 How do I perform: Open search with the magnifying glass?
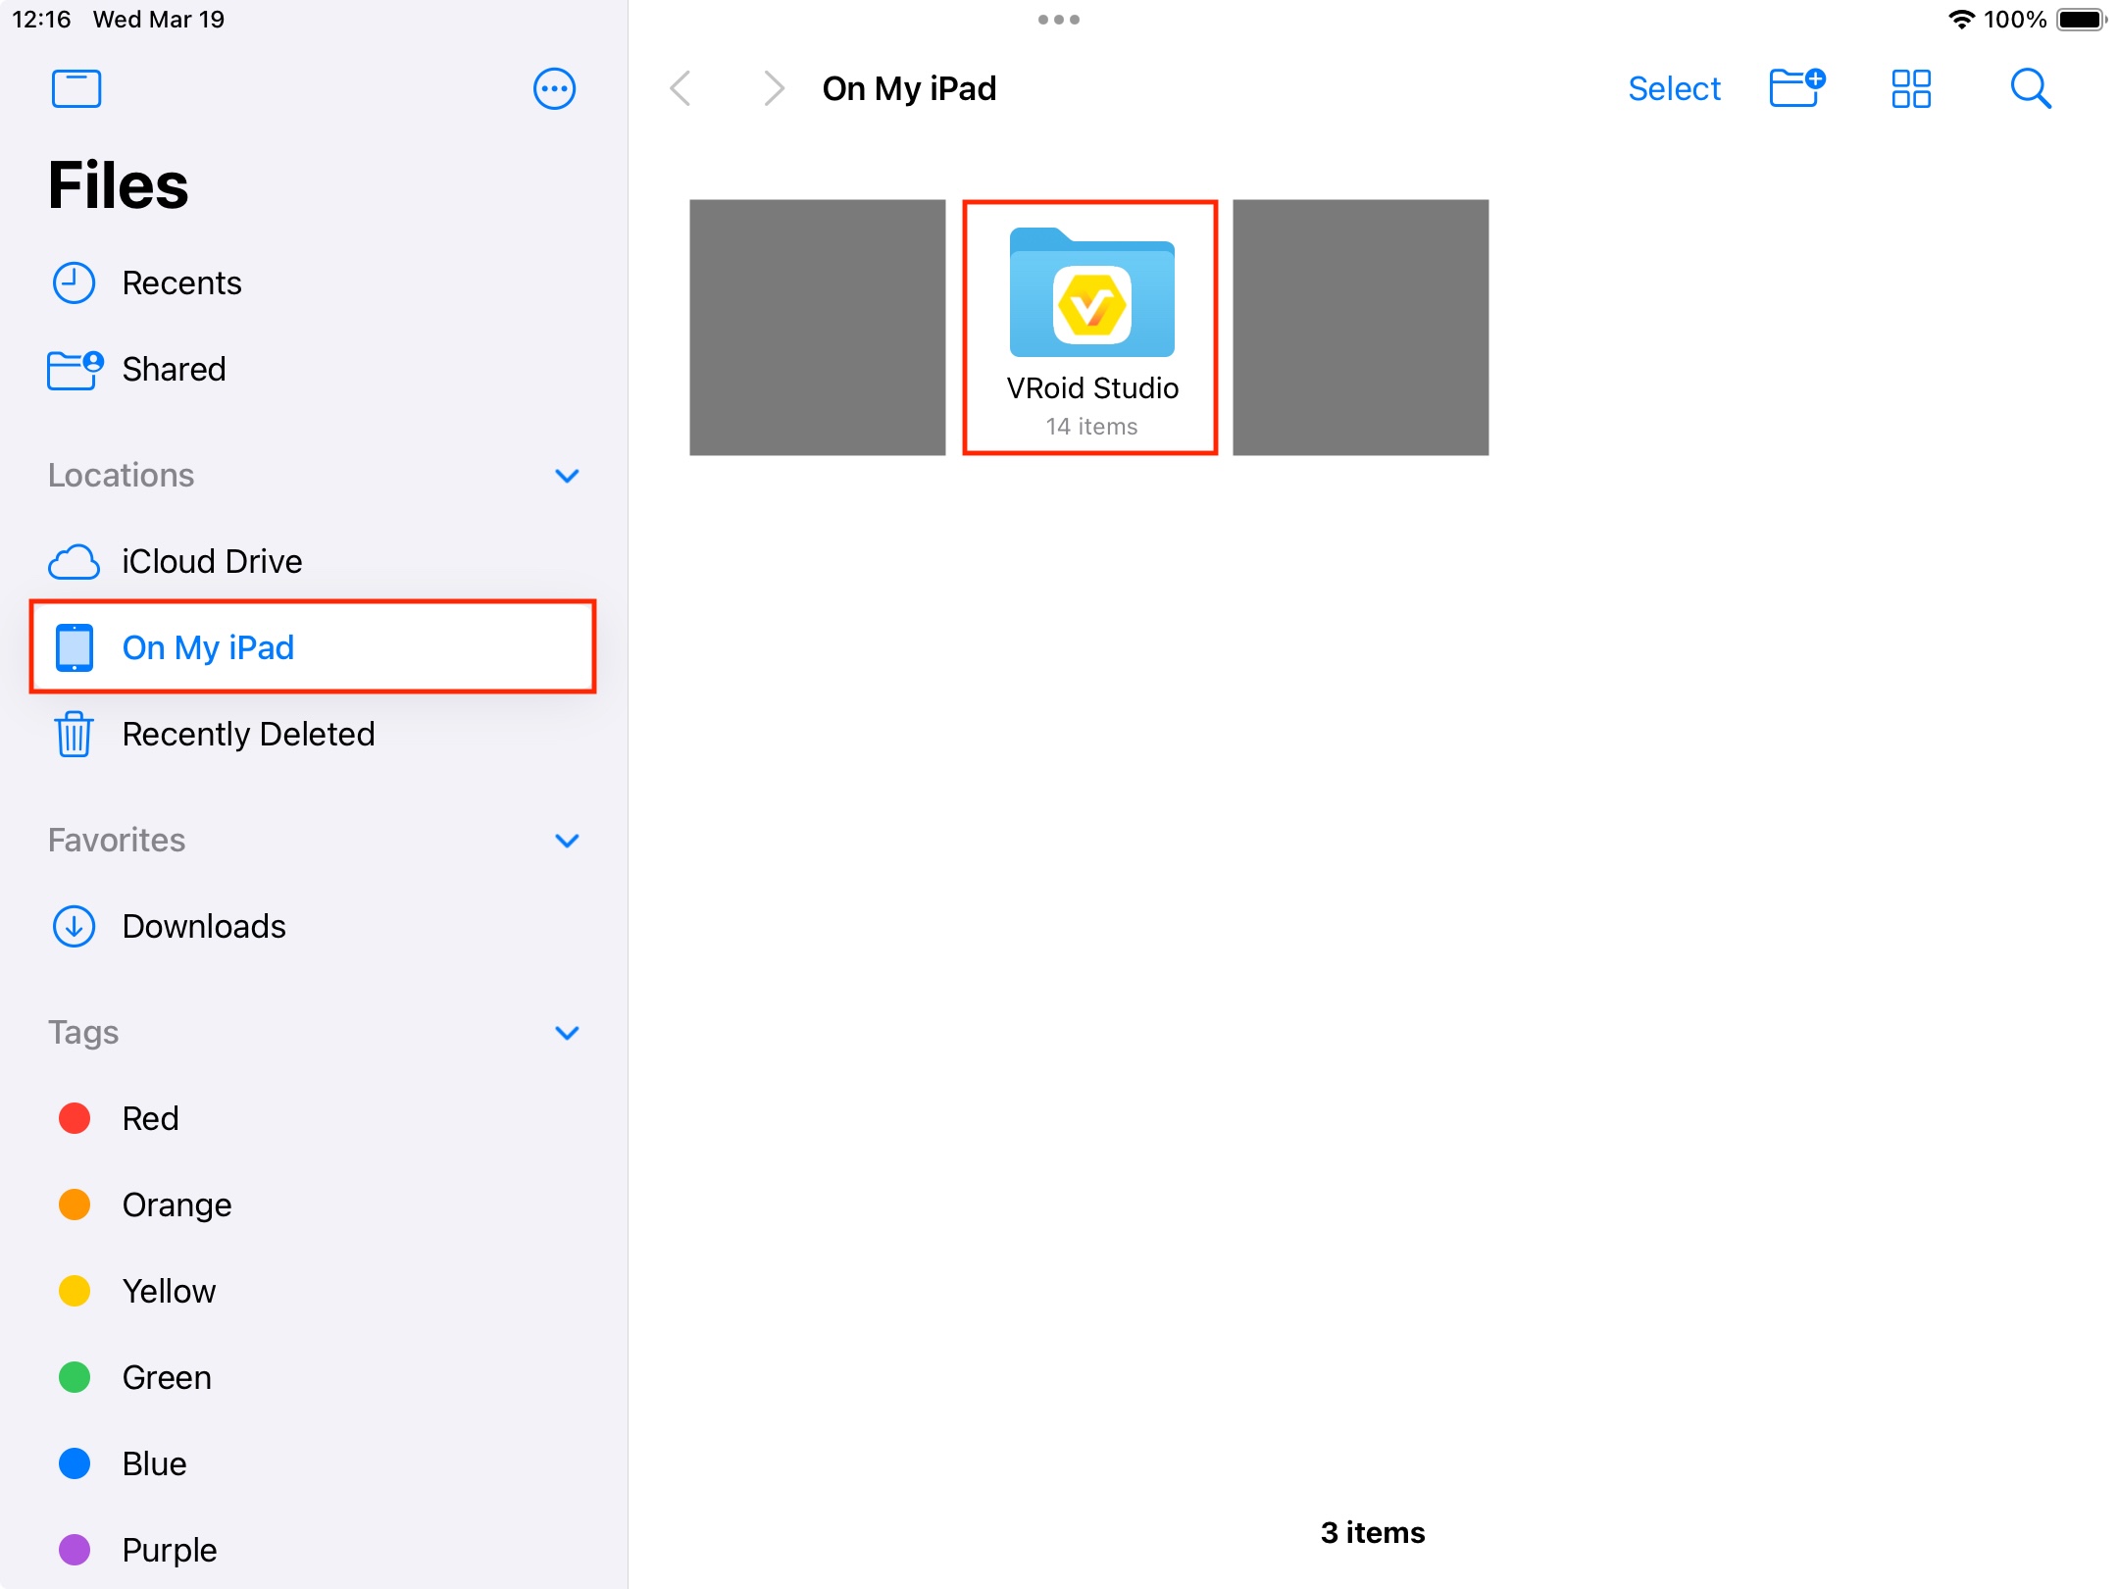(x=2031, y=88)
